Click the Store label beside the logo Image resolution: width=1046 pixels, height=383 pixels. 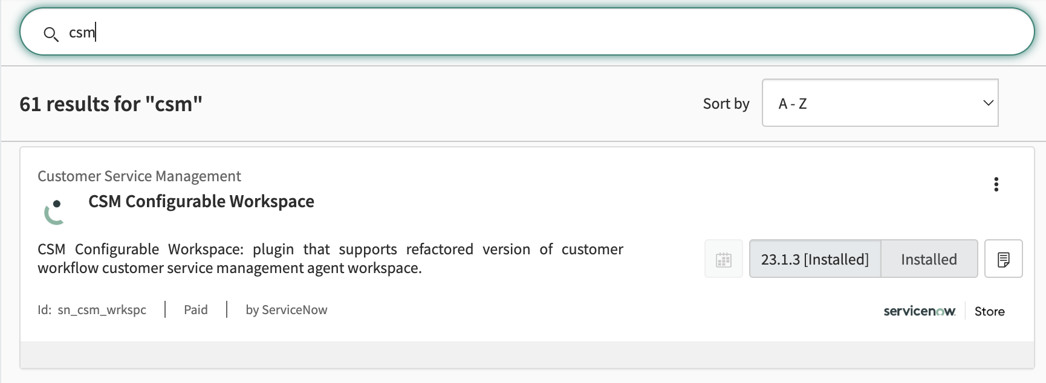tap(989, 311)
